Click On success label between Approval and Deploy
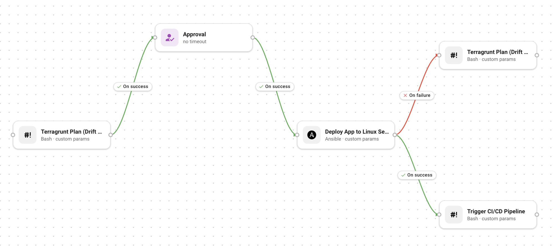Screen dimensions: 555x249 point(275,87)
